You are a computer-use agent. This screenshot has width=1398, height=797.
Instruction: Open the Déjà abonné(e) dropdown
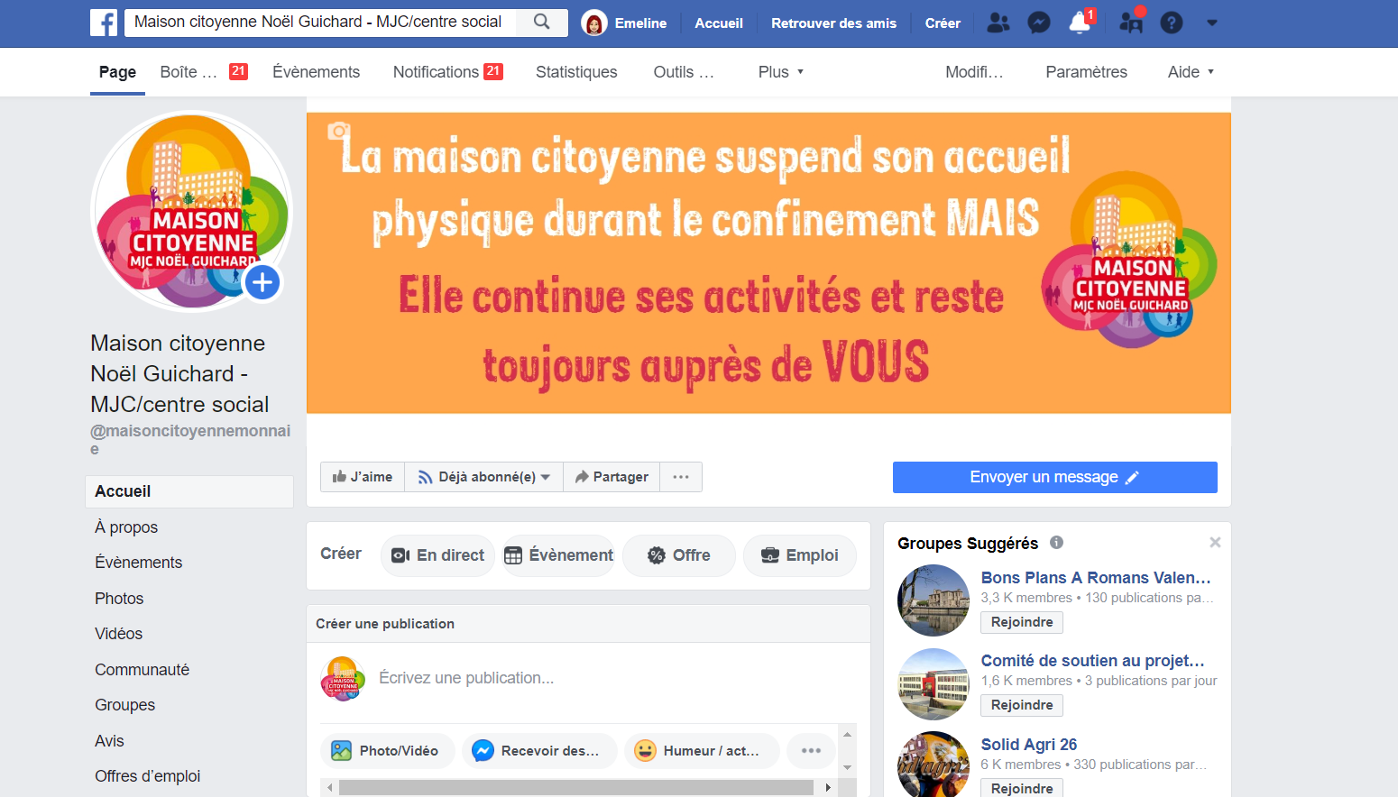point(484,477)
